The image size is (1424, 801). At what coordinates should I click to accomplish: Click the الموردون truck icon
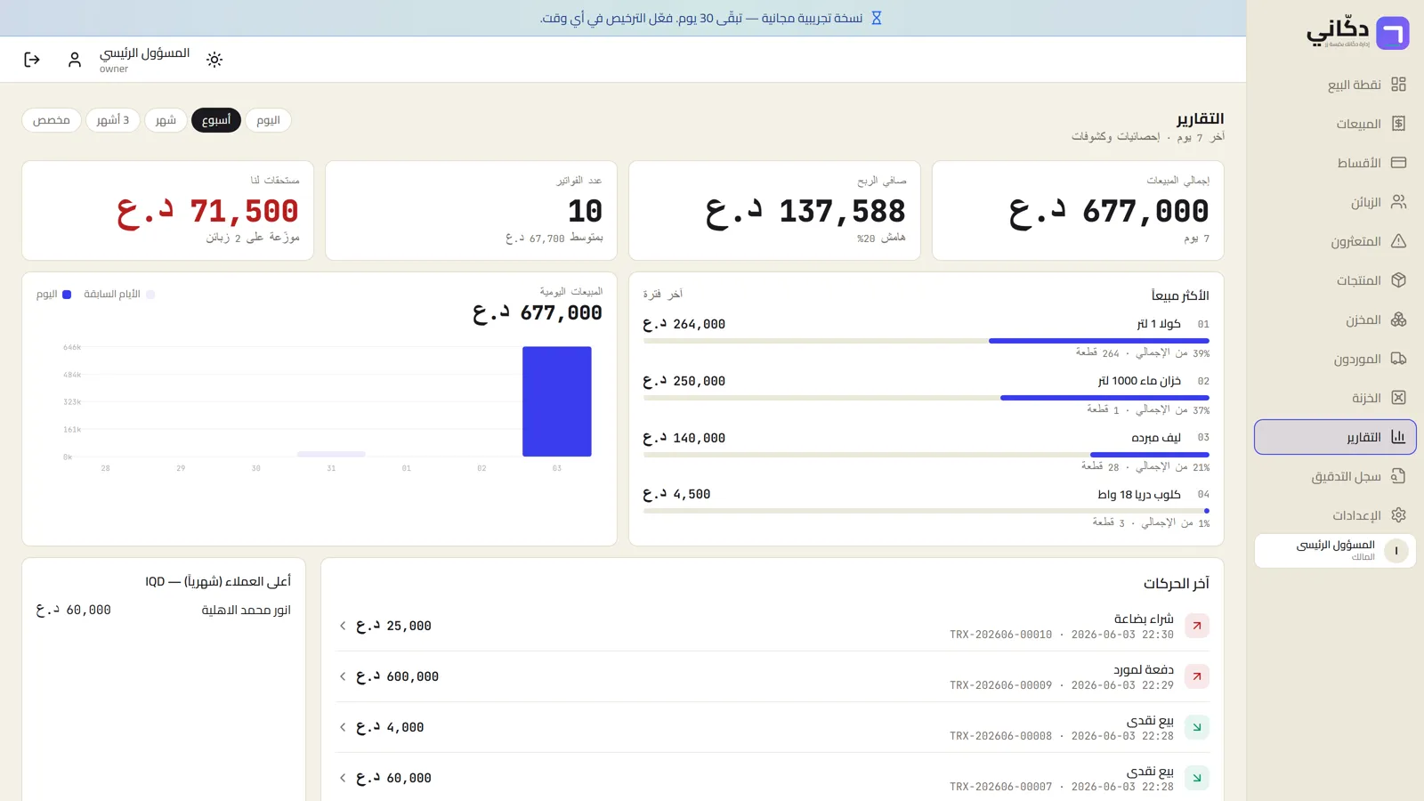[1398, 359]
